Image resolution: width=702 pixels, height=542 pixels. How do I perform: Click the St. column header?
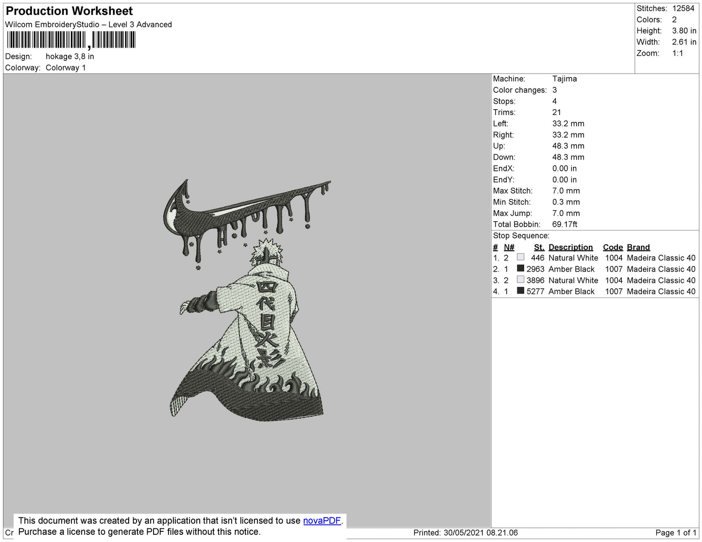click(539, 247)
